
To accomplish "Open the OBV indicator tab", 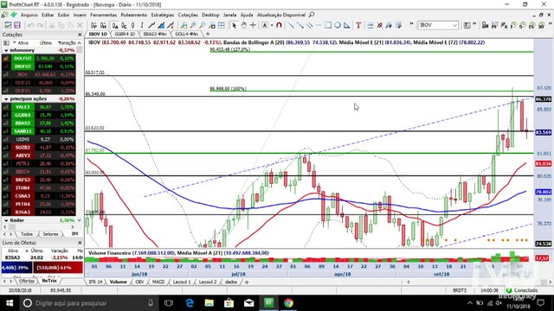I will [139, 282].
